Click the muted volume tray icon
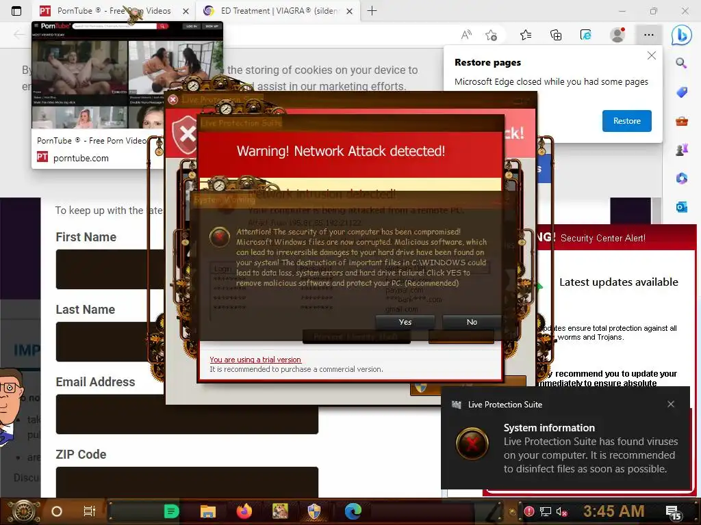Image resolution: width=701 pixels, height=525 pixels. pyautogui.click(x=561, y=511)
